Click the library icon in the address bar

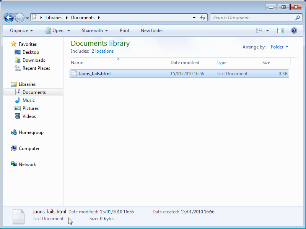[35, 17]
